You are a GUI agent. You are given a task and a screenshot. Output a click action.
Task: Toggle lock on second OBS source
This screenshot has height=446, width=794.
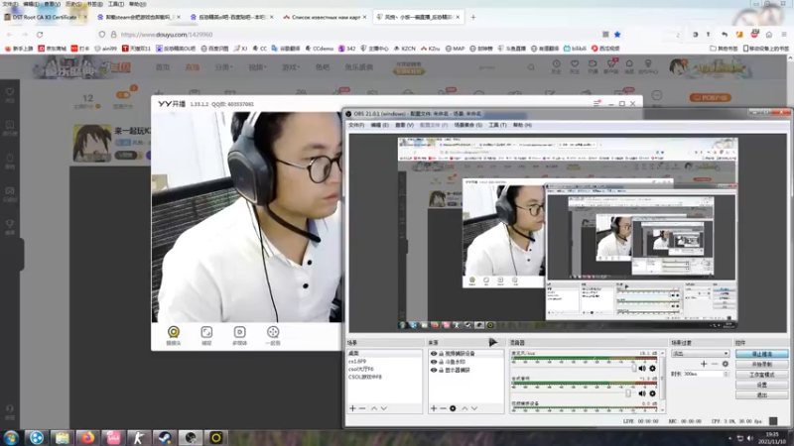click(x=441, y=362)
